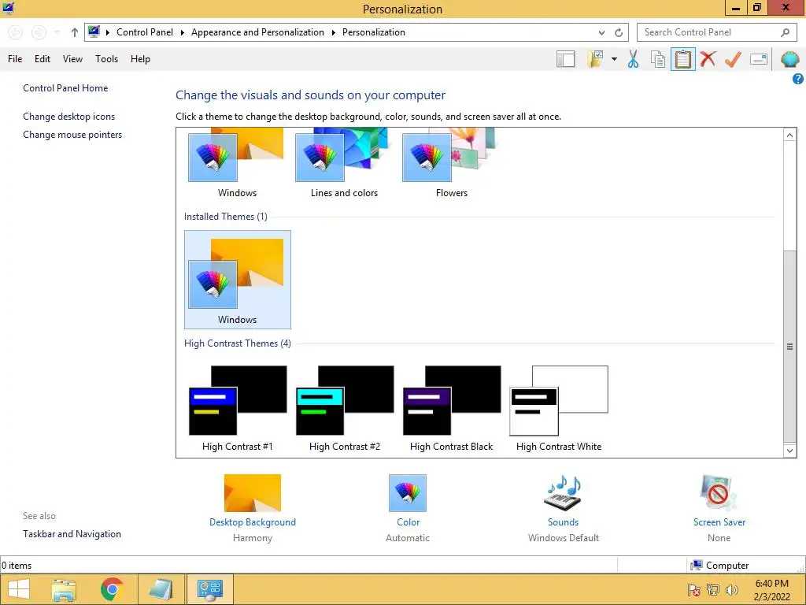Image resolution: width=806 pixels, height=605 pixels.
Task: Click the network tray icon
Action: click(x=713, y=590)
